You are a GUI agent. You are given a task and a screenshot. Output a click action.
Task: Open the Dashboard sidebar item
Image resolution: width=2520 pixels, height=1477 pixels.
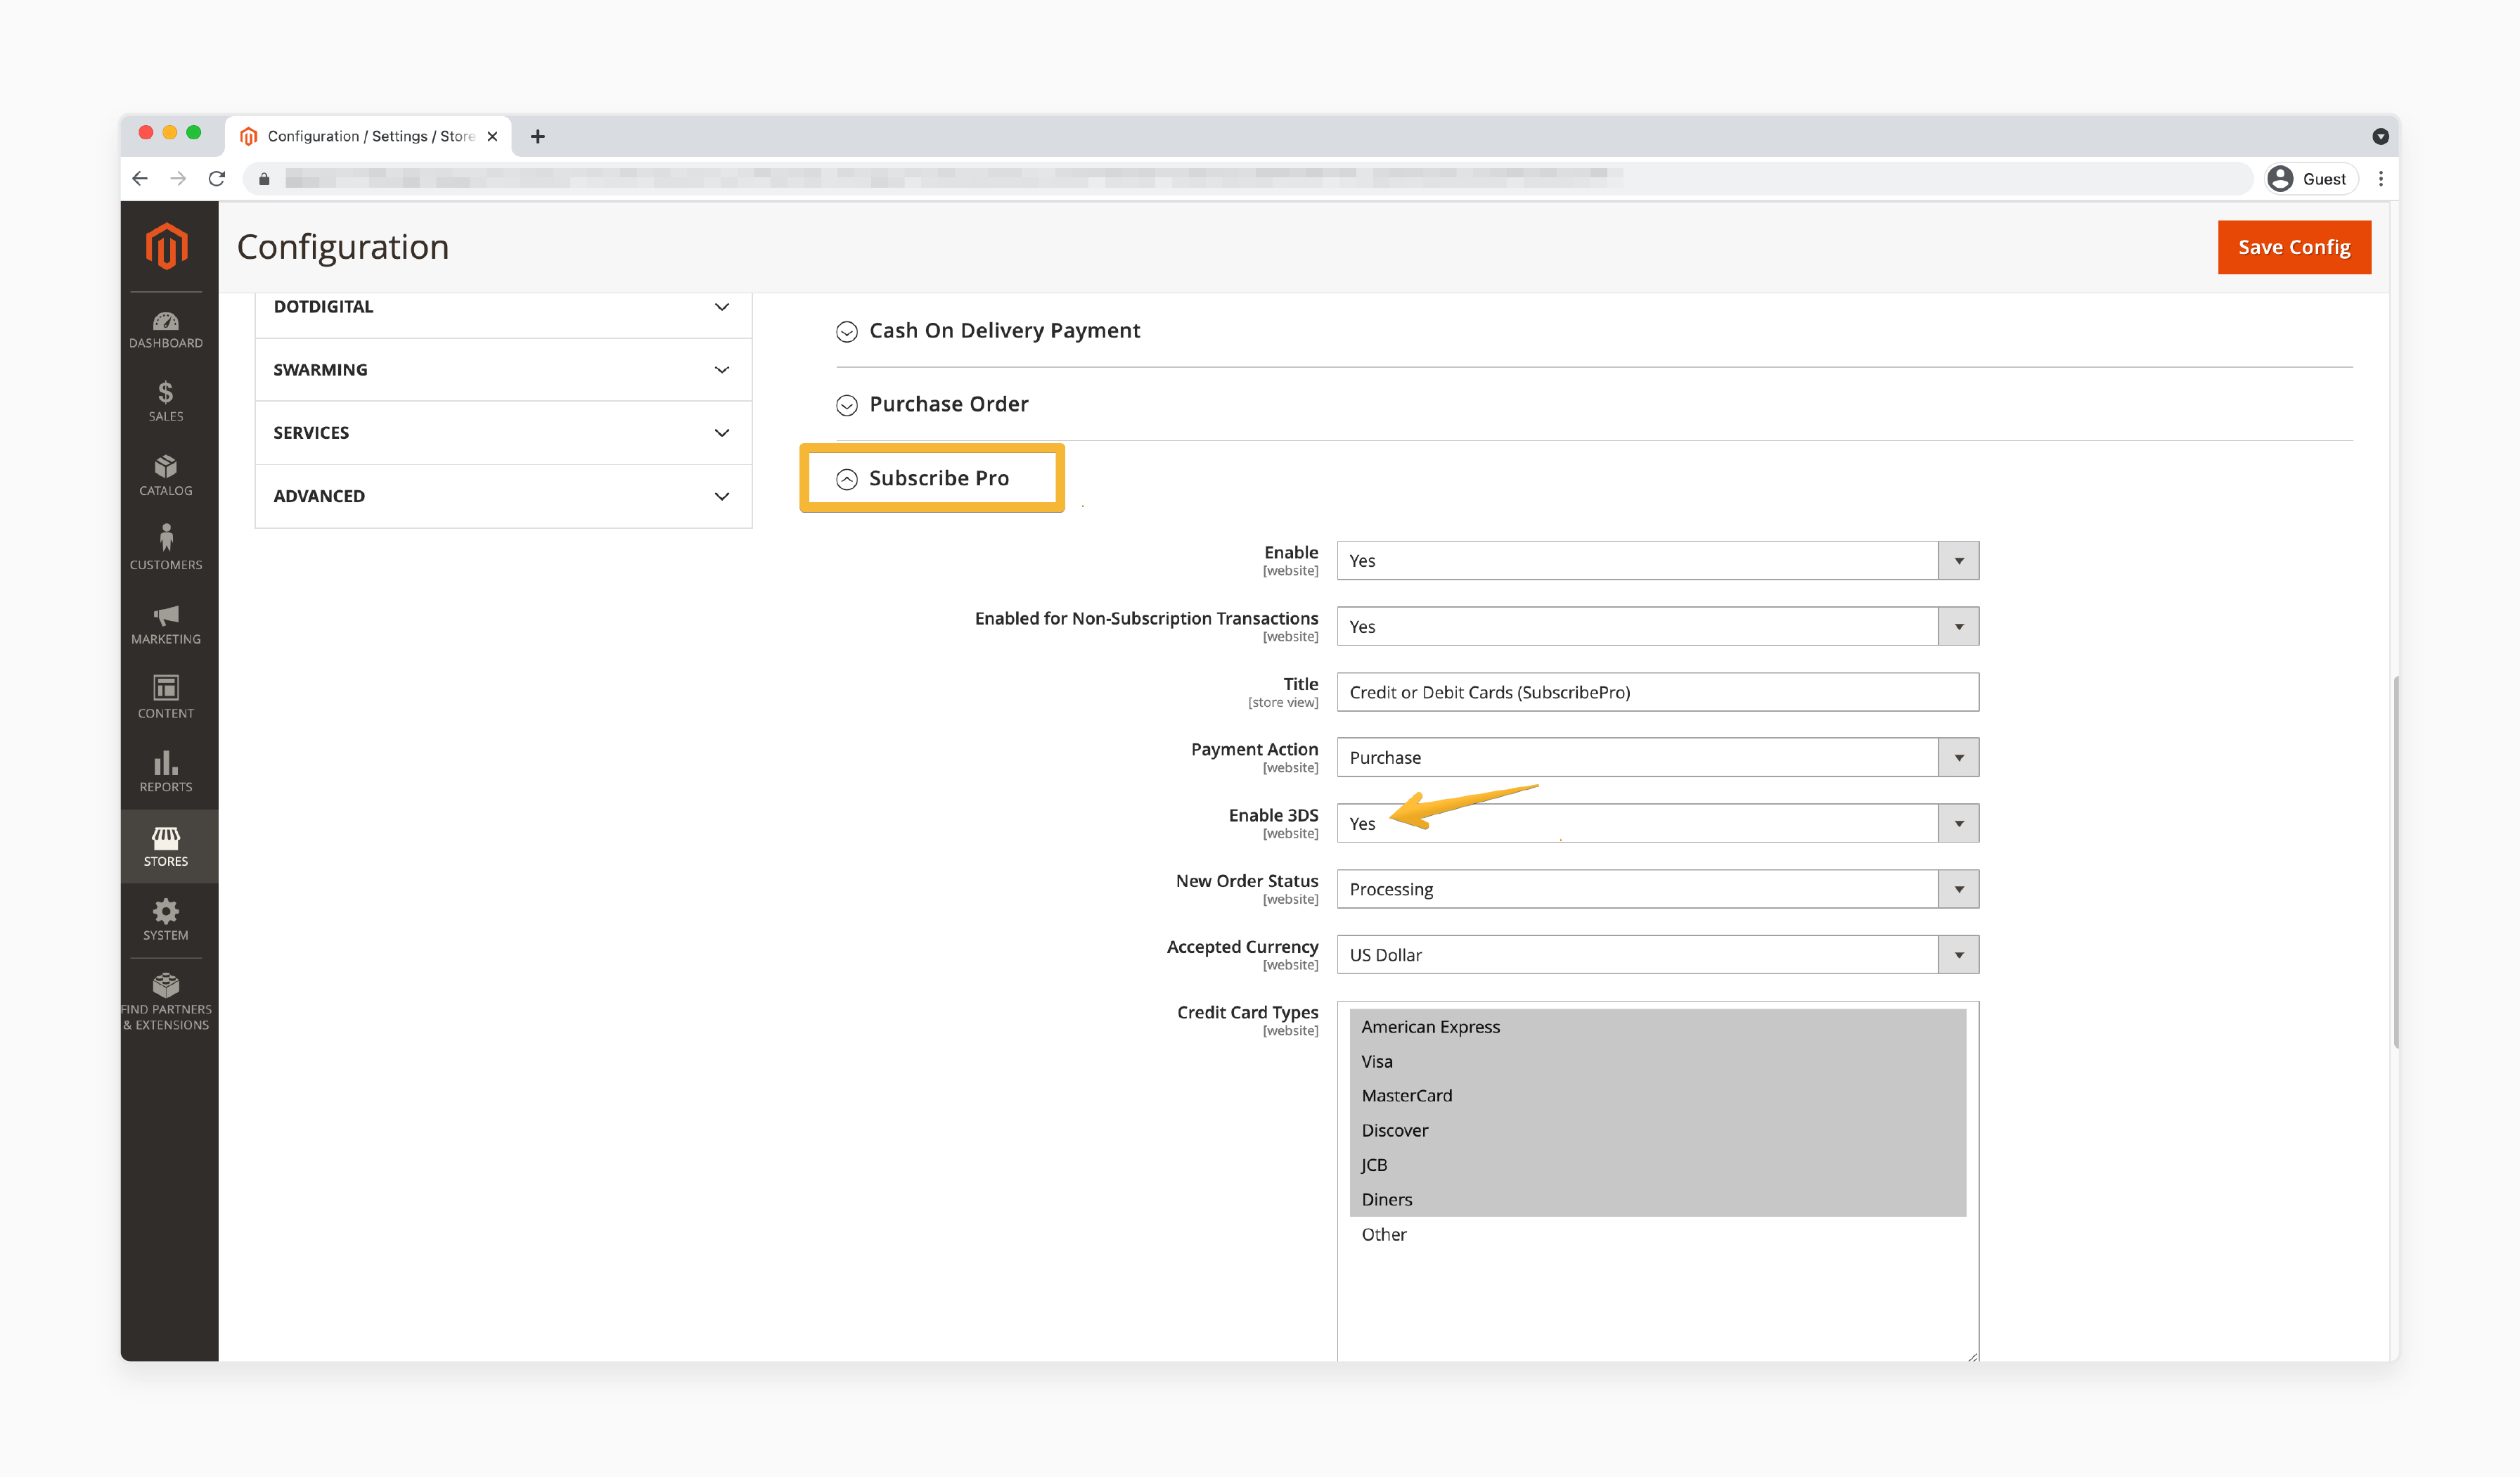click(x=166, y=330)
